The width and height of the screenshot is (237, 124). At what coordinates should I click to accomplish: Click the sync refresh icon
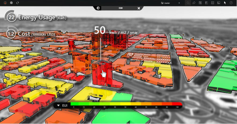click(18, 3)
